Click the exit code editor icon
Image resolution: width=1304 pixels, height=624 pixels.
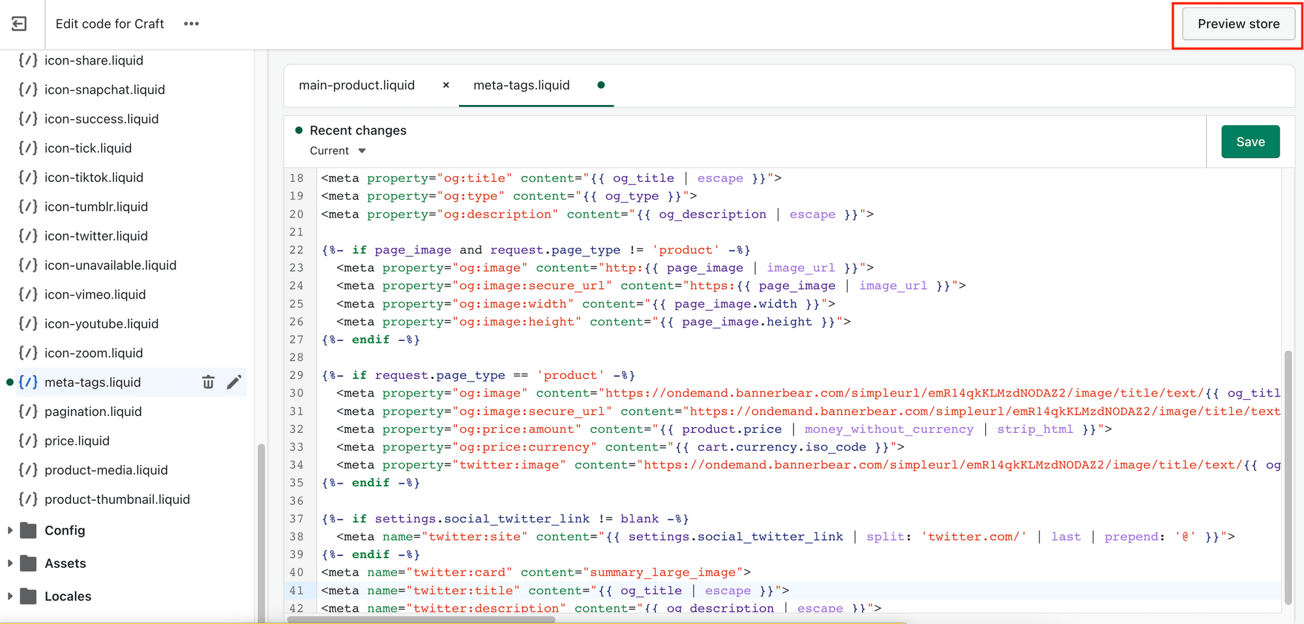point(20,23)
